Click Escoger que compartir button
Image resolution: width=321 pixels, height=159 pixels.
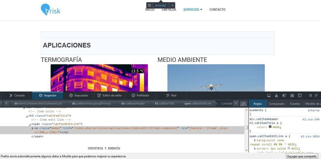coord(302,156)
